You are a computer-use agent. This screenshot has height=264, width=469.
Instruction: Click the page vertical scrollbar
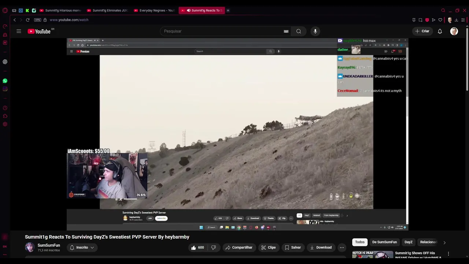click(468, 59)
